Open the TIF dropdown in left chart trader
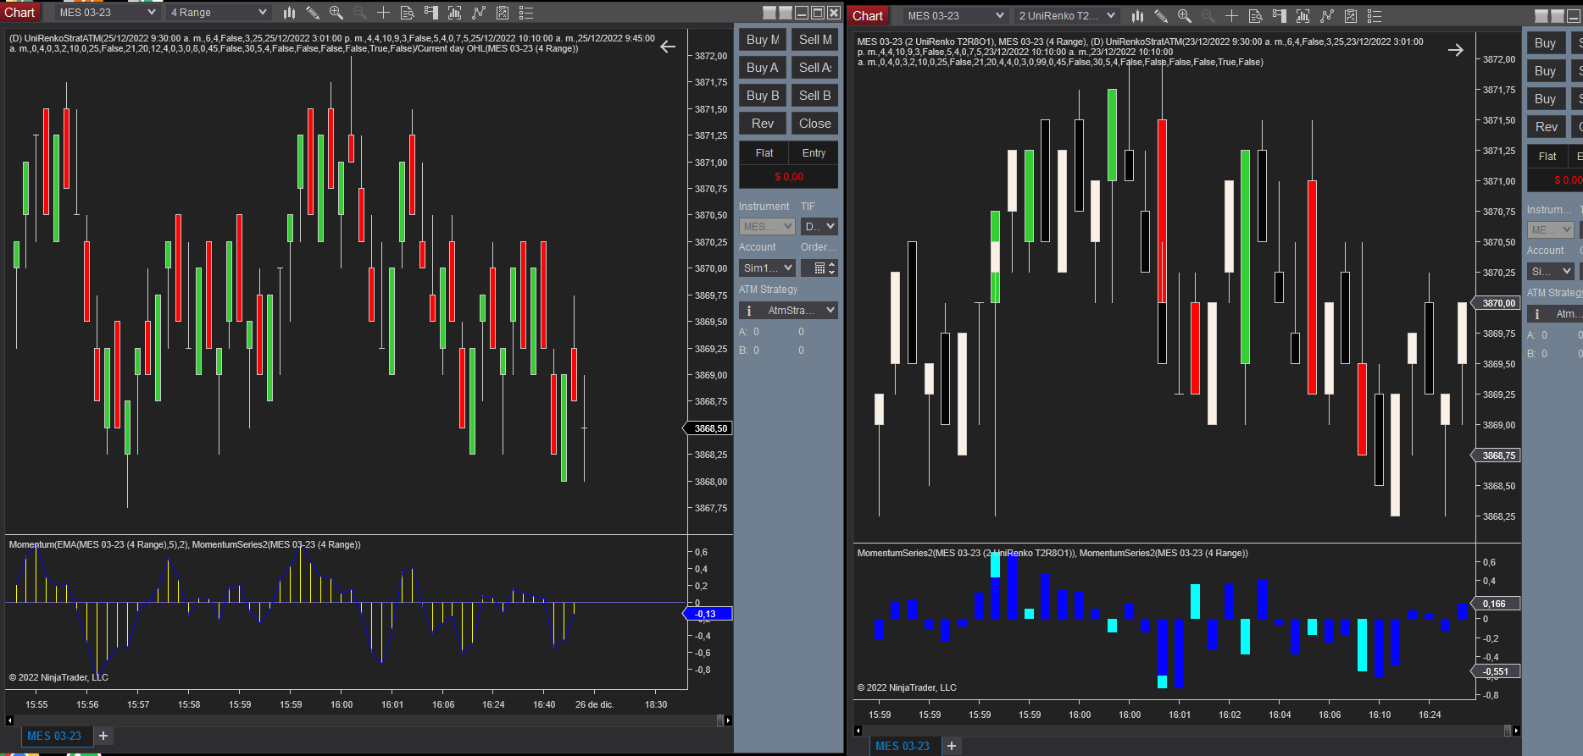 tap(819, 227)
